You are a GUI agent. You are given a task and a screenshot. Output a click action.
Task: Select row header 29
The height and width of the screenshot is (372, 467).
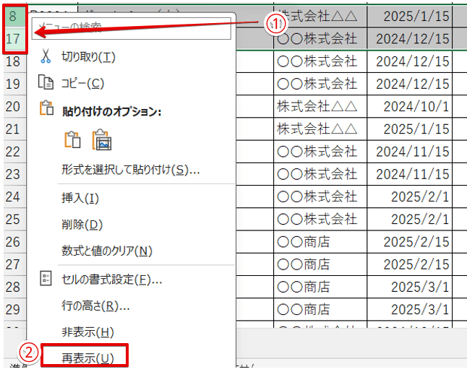coord(15,310)
